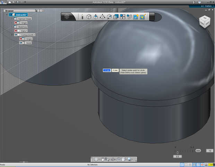Click the -5 mm coordinate input
This screenshot has width=215, height=167.
click(x=115, y=70)
